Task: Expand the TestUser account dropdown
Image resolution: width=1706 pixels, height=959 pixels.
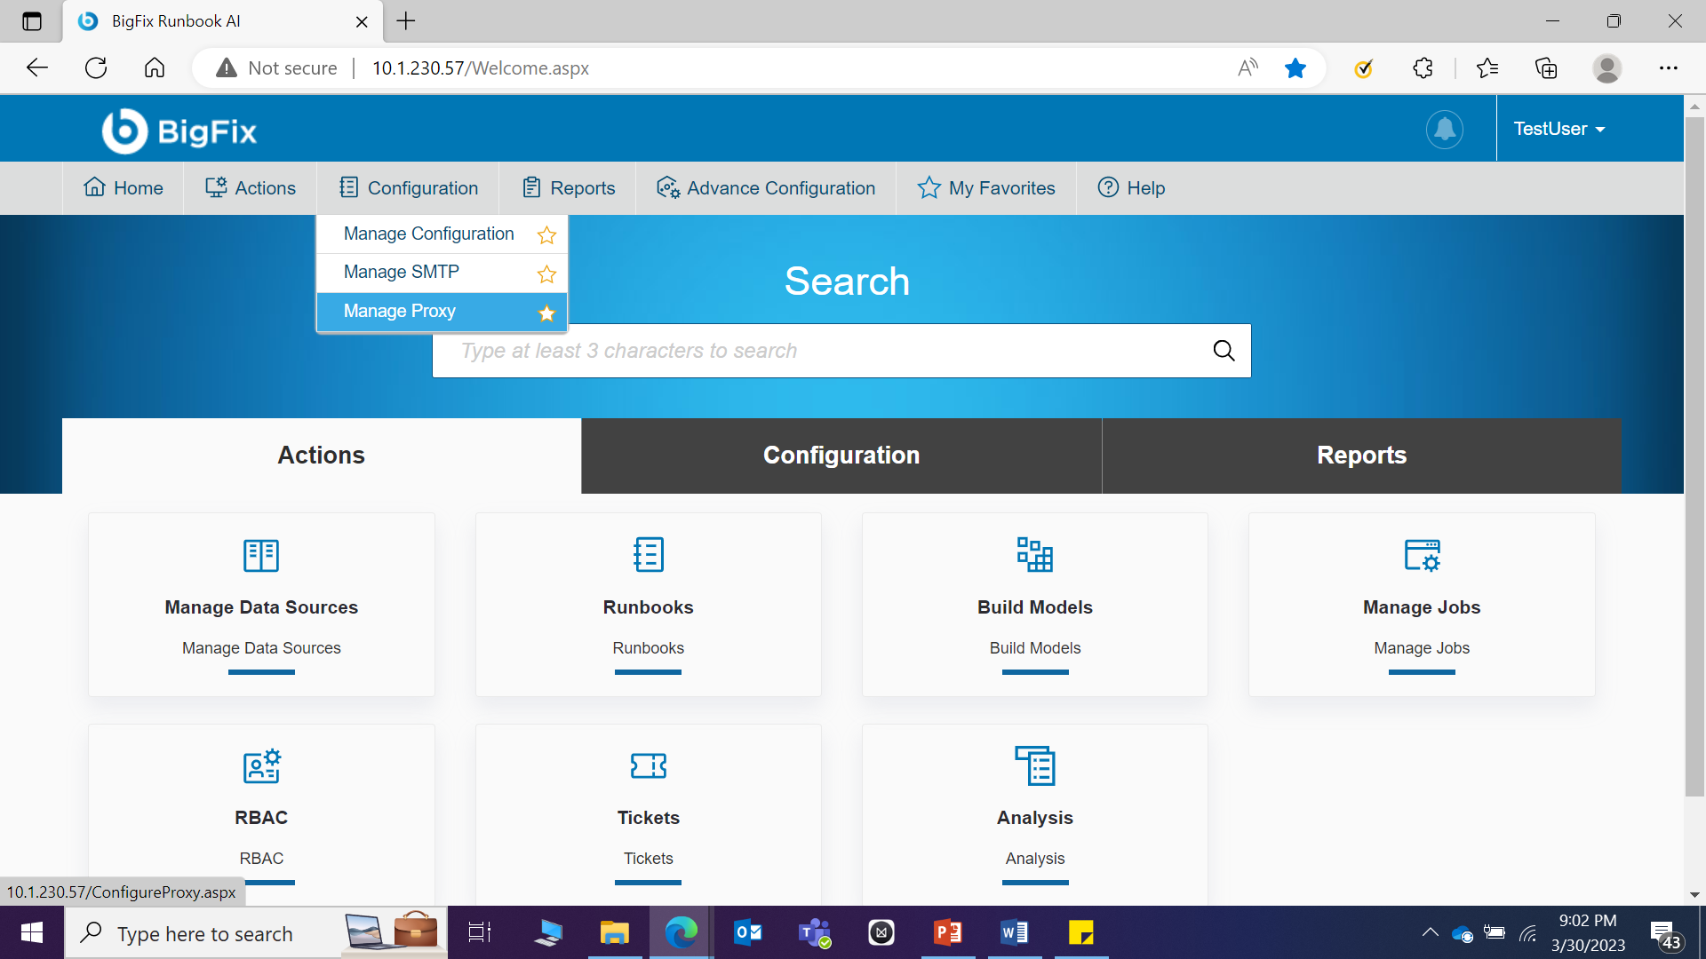Action: click(1559, 130)
